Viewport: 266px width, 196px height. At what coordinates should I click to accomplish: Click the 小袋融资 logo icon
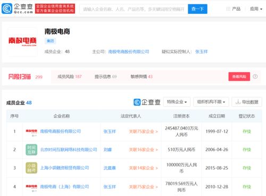tap(31, 168)
